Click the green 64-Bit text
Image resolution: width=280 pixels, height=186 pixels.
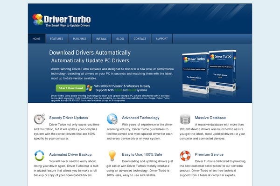pyautogui.click(x=132, y=90)
